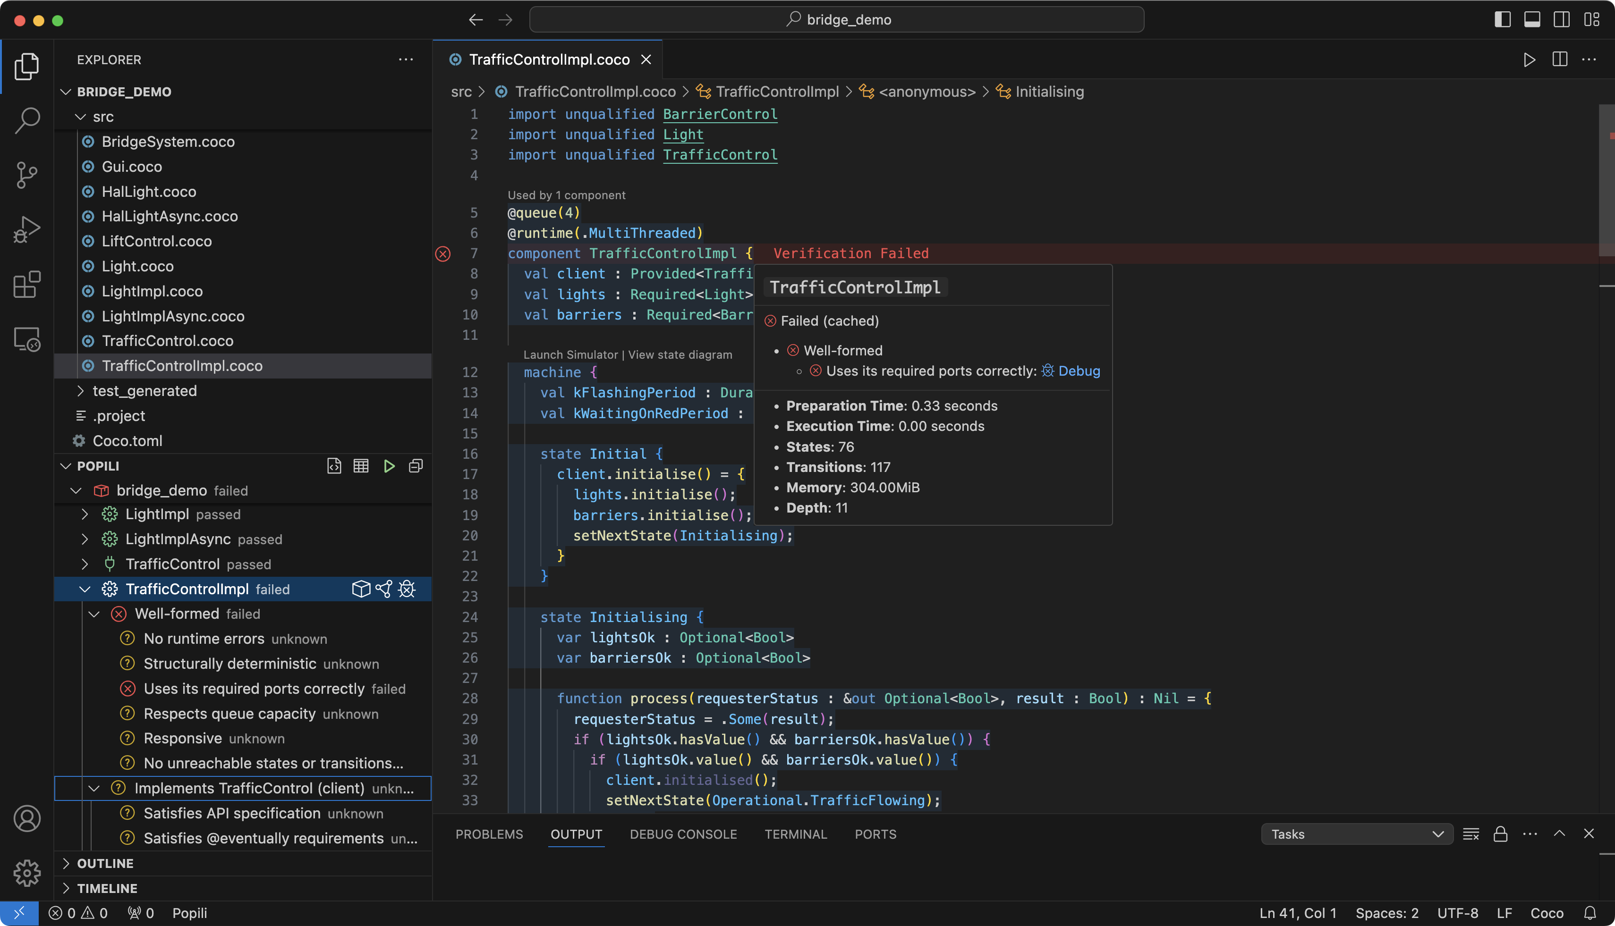Click the notifications bell in status bar
Screen dimensions: 1615x926
tap(1589, 913)
